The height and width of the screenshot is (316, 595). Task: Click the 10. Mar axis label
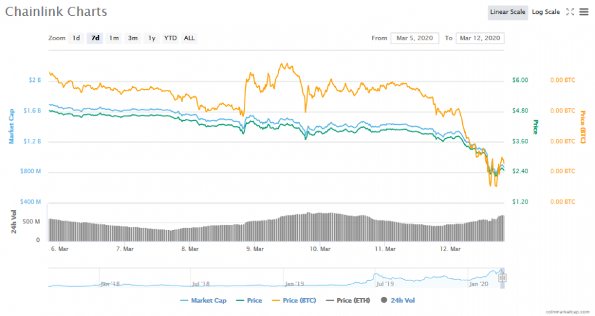point(320,249)
